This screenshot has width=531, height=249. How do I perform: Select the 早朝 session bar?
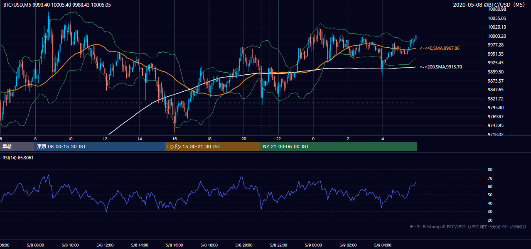coord(17,146)
